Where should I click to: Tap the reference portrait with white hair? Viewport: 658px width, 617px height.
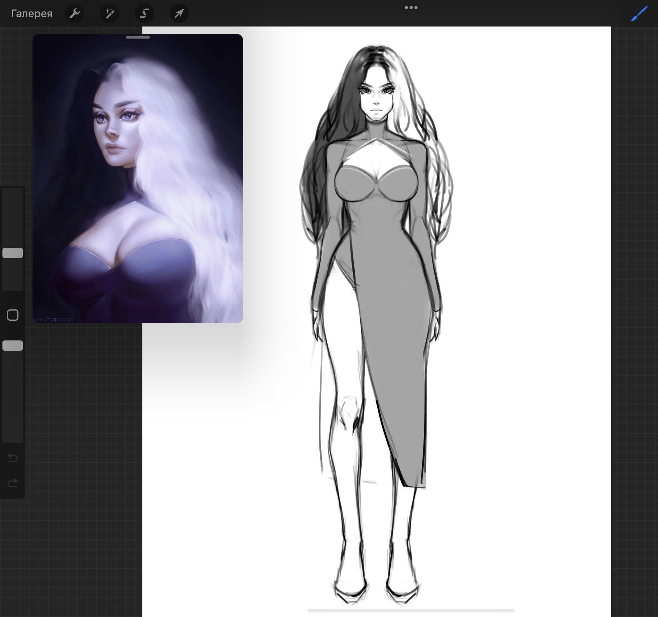(x=138, y=179)
